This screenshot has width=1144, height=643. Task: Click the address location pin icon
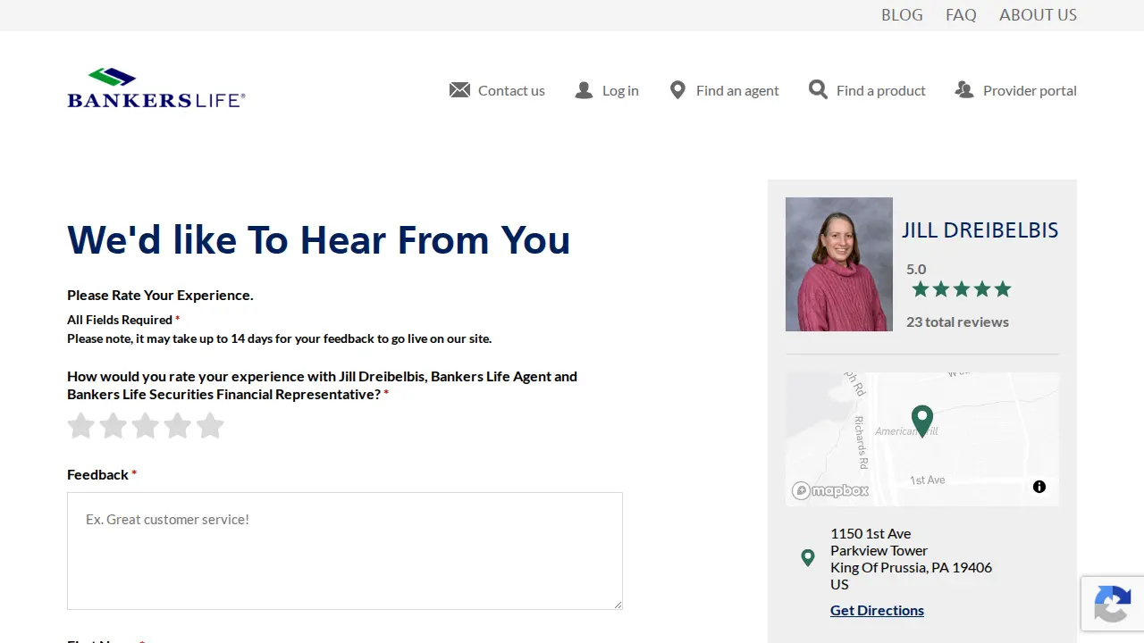(x=808, y=558)
